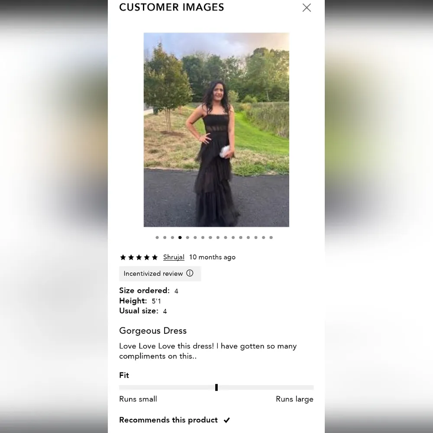The height and width of the screenshot is (433, 433).
Task: Open reviewer Shrujal's profile link
Action: [x=174, y=257]
